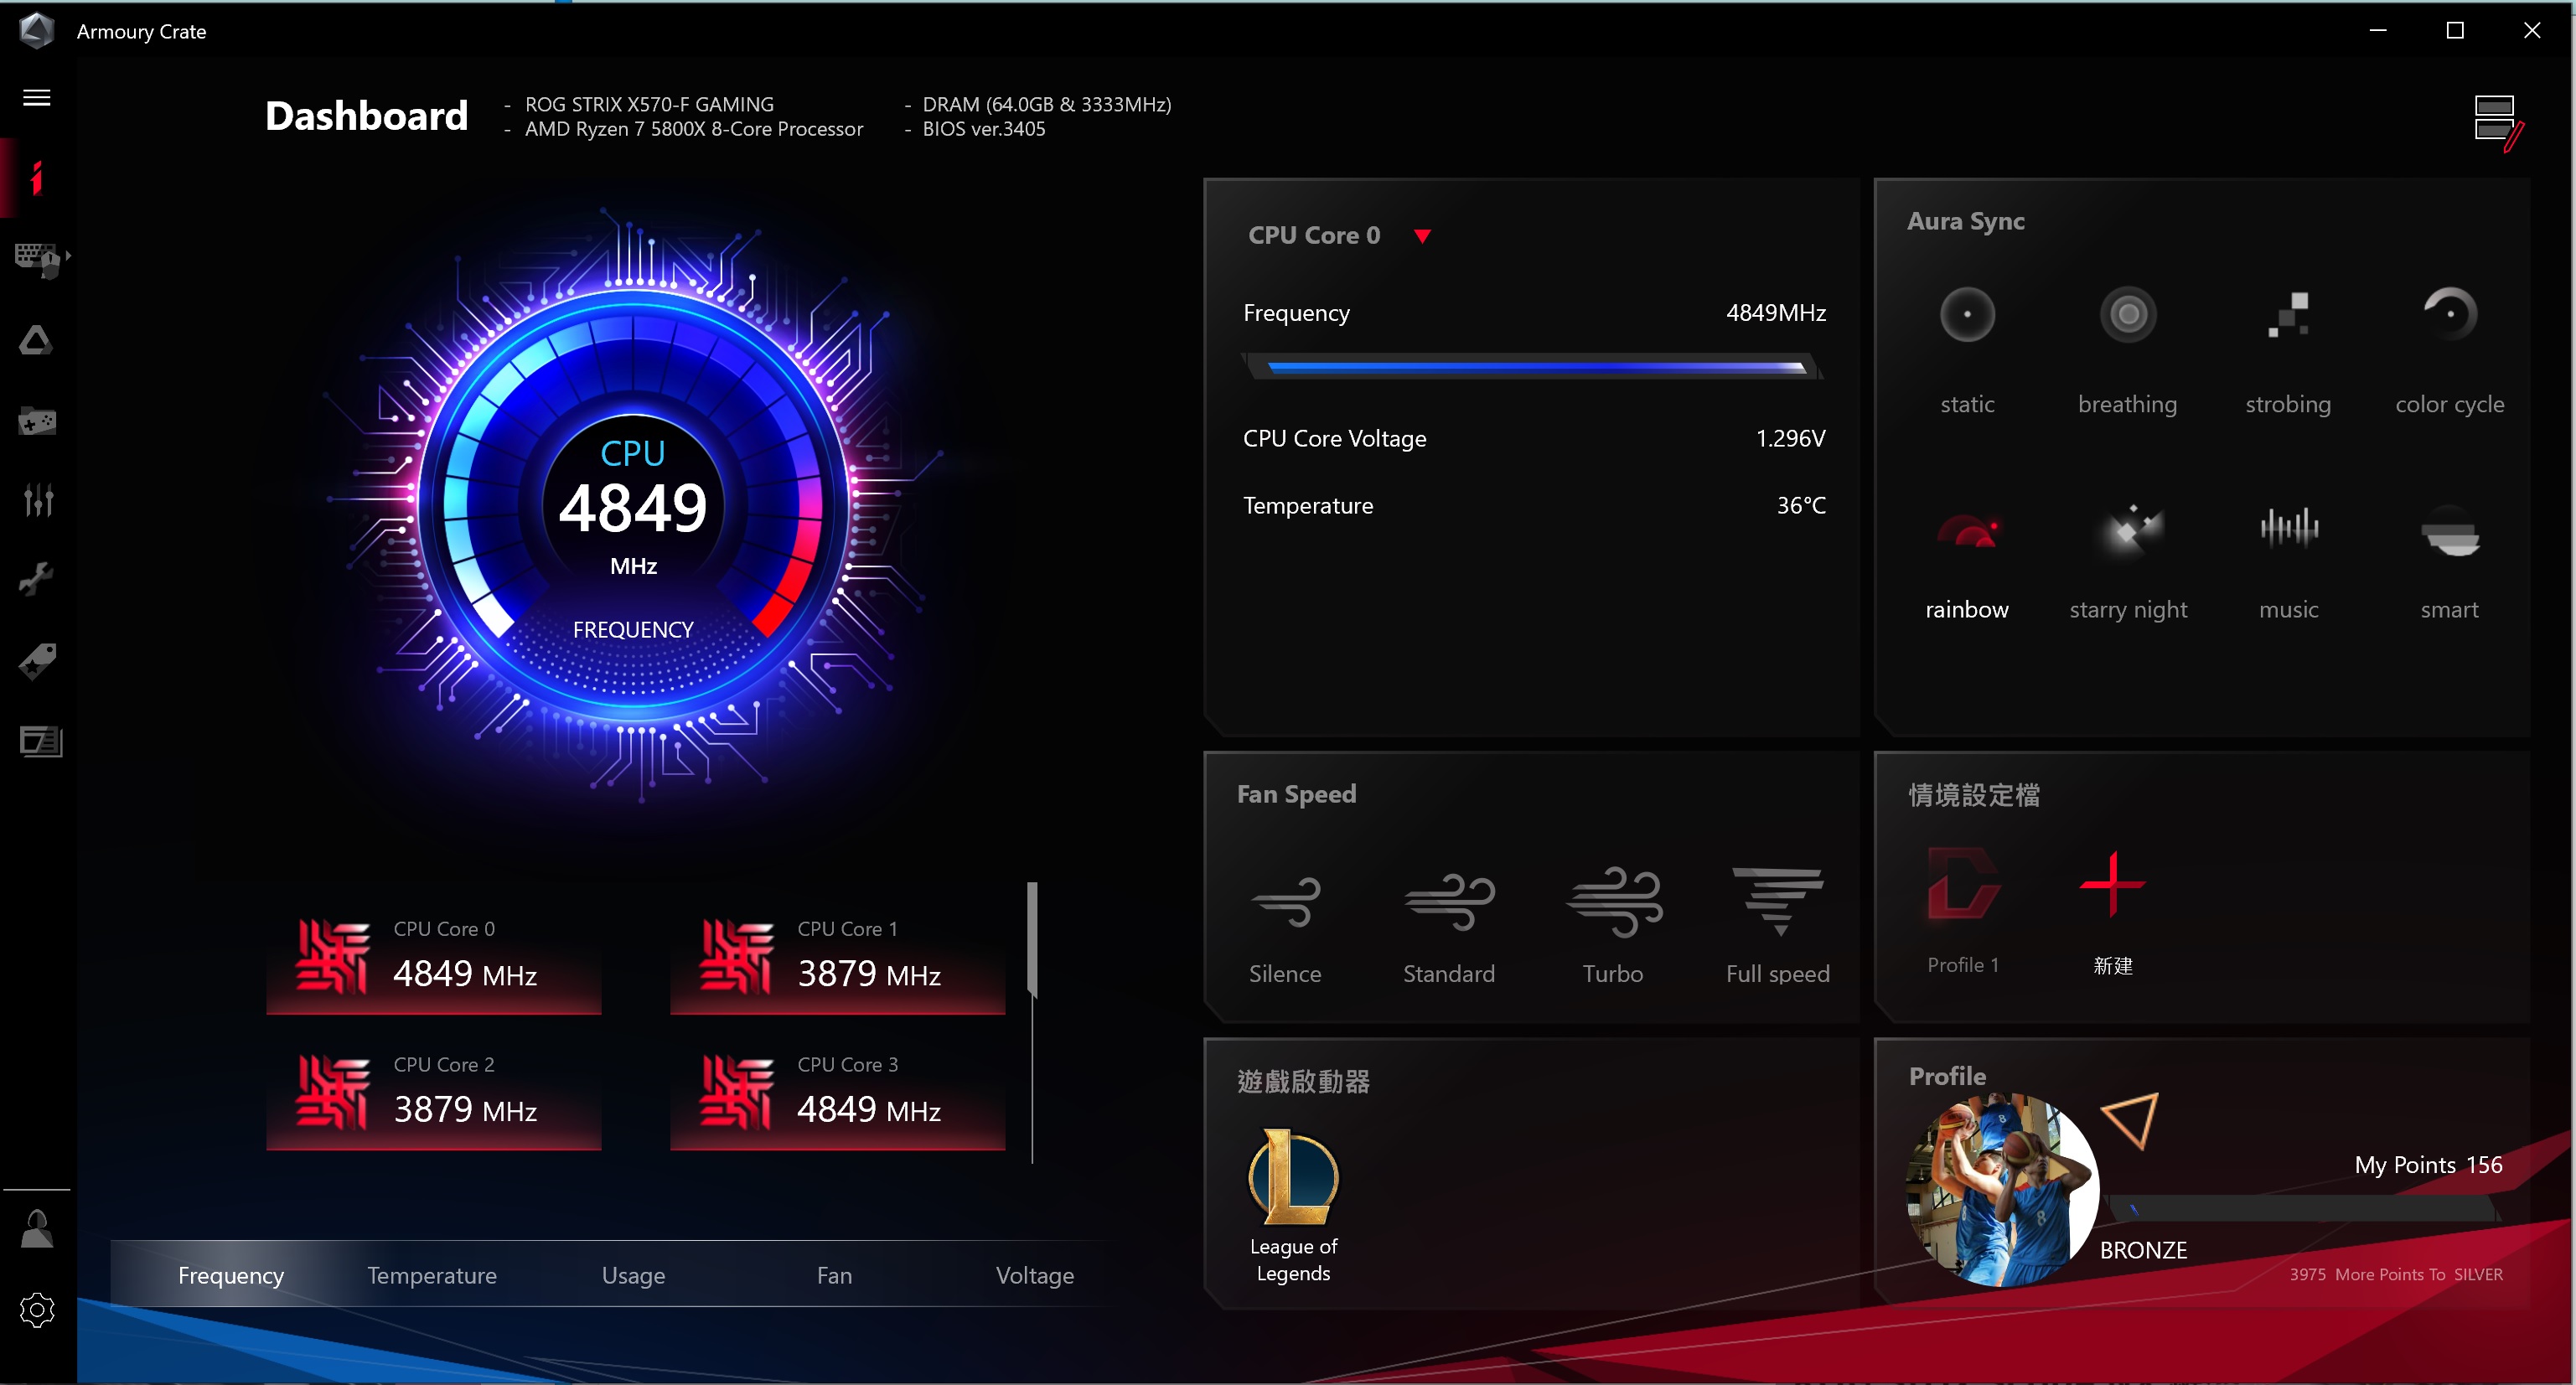The width and height of the screenshot is (2576, 1385).
Task: Click the Armoury Crate logo in title bar
Action: pyautogui.click(x=37, y=30)
